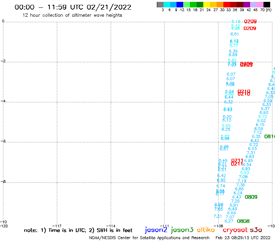The image size is (275, 241).
Task: Click the wave height value 6.91
Action: coord(234,205)
